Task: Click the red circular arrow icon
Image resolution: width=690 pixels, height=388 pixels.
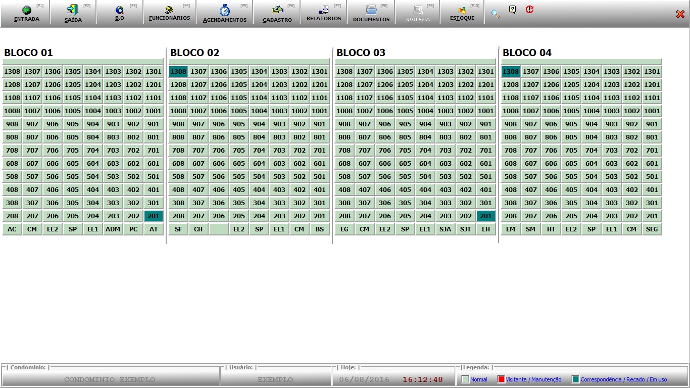Action: pyautogui.click(x=529, y=10)
